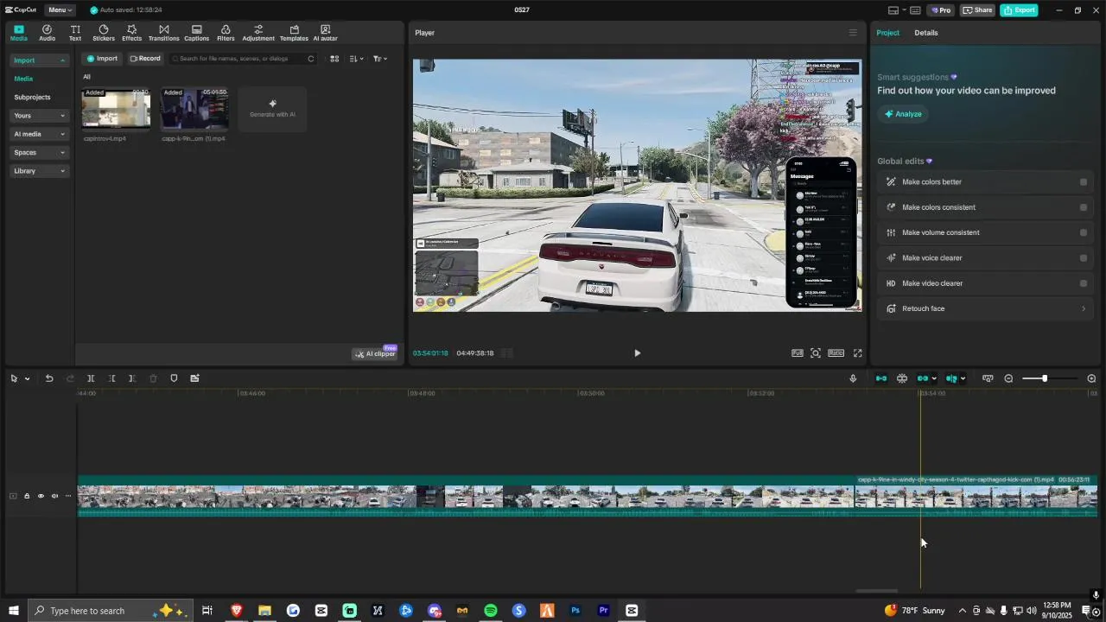This screenshot has width=1106, height=622.
Task: Expand the AI media section
Action: pyautogui.click(x=62, y=134)
